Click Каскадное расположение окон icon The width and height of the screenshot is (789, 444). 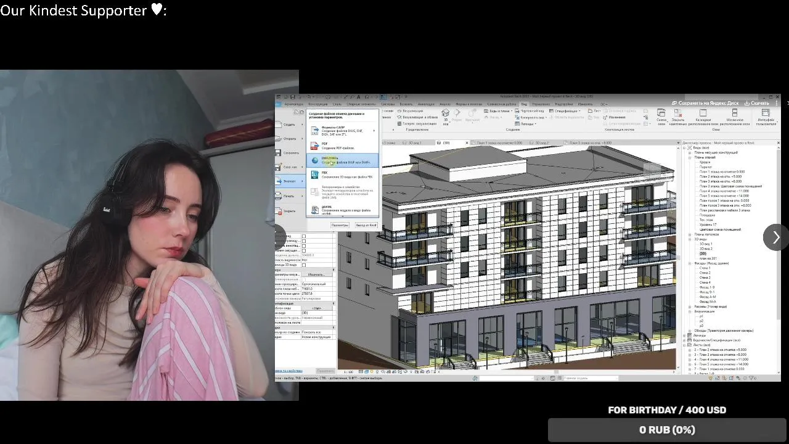(x=703, y=113)
